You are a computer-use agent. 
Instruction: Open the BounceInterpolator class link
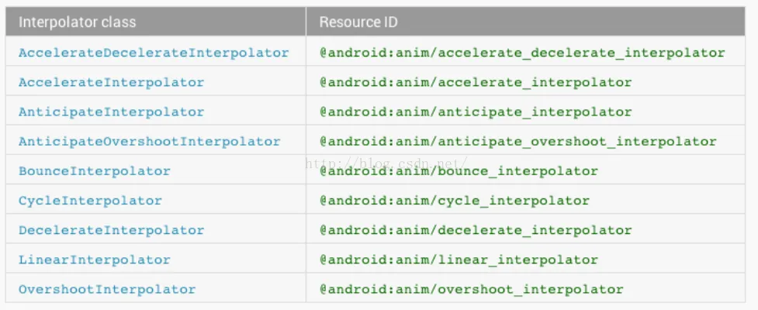tap(95, 171)
